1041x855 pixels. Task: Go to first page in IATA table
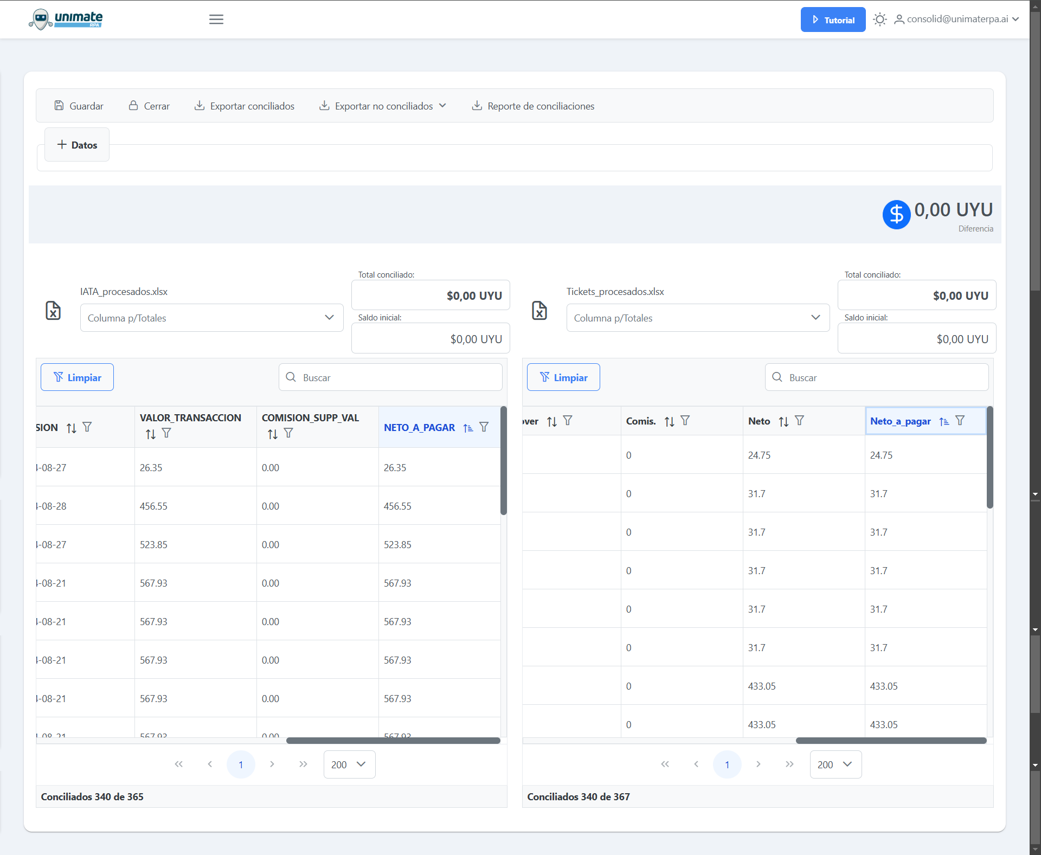[179, 764]
